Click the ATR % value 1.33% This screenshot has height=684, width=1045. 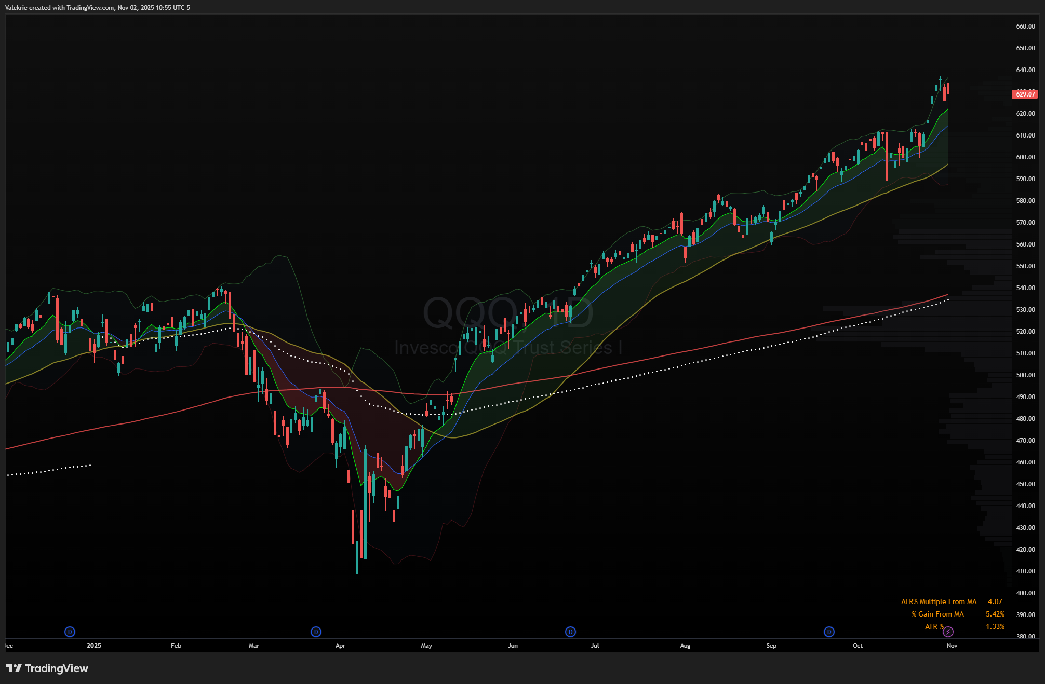pyautogui.click(x=995, y=626)
